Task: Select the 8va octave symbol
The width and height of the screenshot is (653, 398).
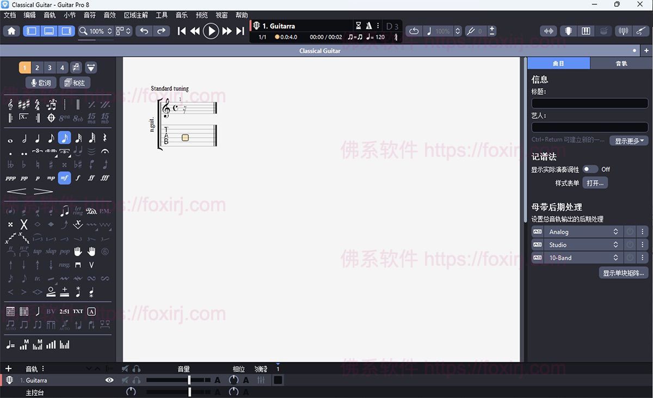Action: 64,117
